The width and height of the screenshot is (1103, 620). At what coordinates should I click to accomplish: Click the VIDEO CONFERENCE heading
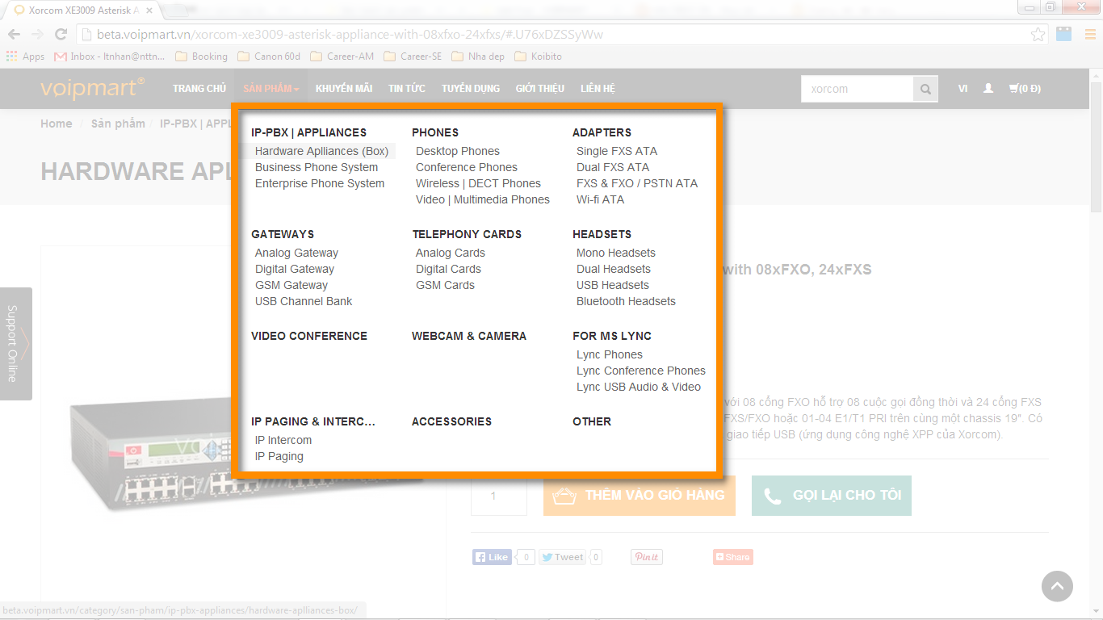(x=309, y=336)
